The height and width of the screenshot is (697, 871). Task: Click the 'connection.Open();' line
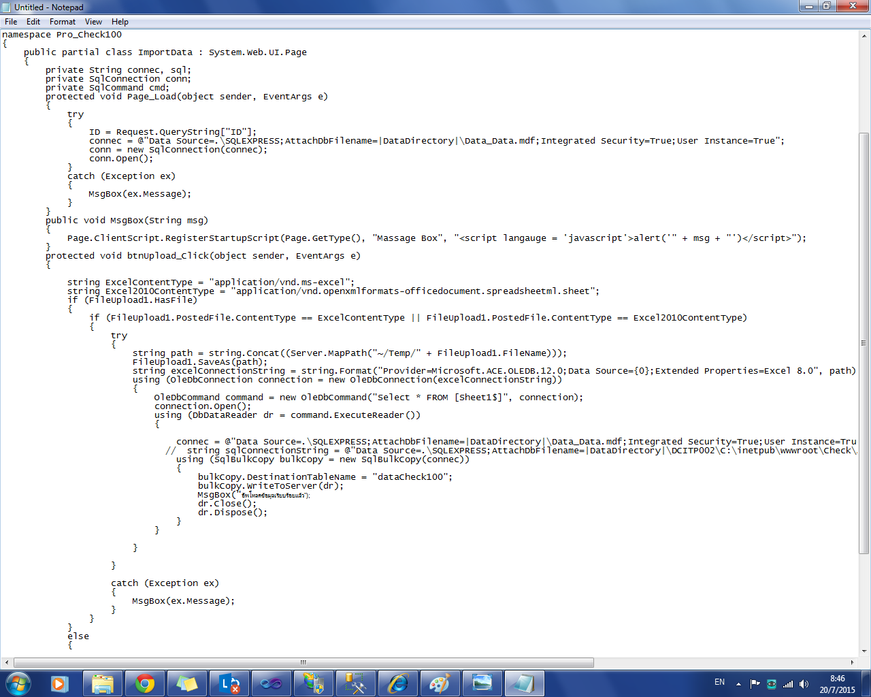pos(203,406)
